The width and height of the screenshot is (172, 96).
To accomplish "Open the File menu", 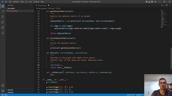I will pyautogui.click(x=6, y=2).
